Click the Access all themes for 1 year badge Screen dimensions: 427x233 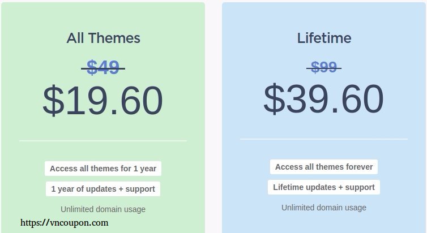[x=103, y=169]
